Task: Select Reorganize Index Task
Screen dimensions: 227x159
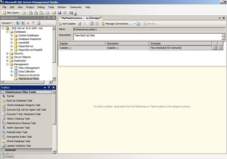Action: (x=19, y=137)
